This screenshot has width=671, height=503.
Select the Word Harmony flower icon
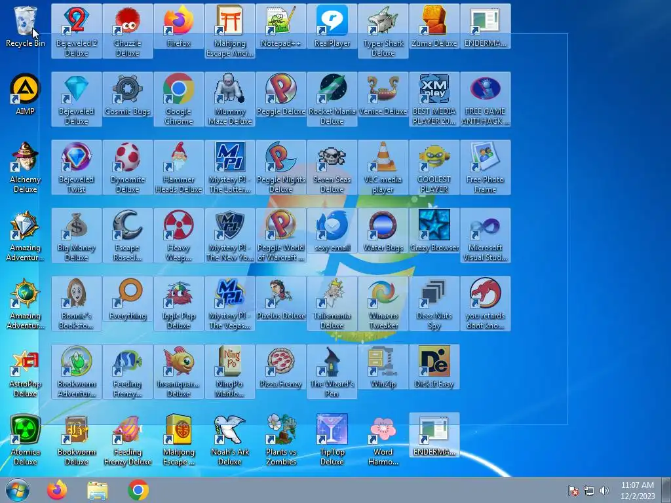pyautogui.click(x=383, y=440)
